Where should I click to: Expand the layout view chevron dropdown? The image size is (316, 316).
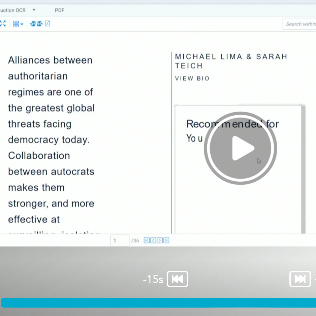click(22, 24)
